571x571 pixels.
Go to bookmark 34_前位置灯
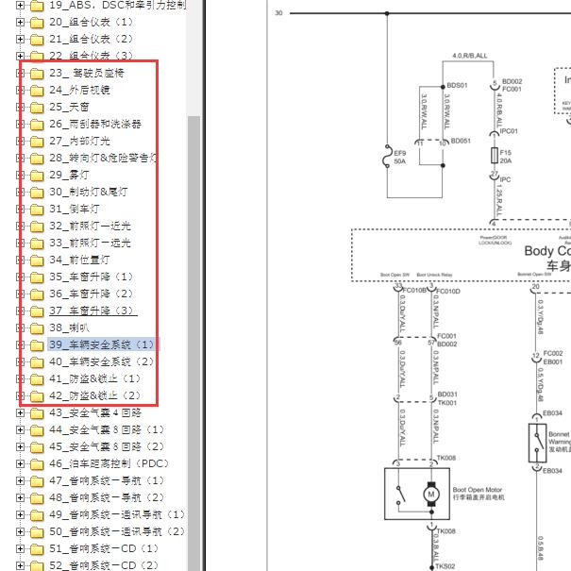point(79,260)
